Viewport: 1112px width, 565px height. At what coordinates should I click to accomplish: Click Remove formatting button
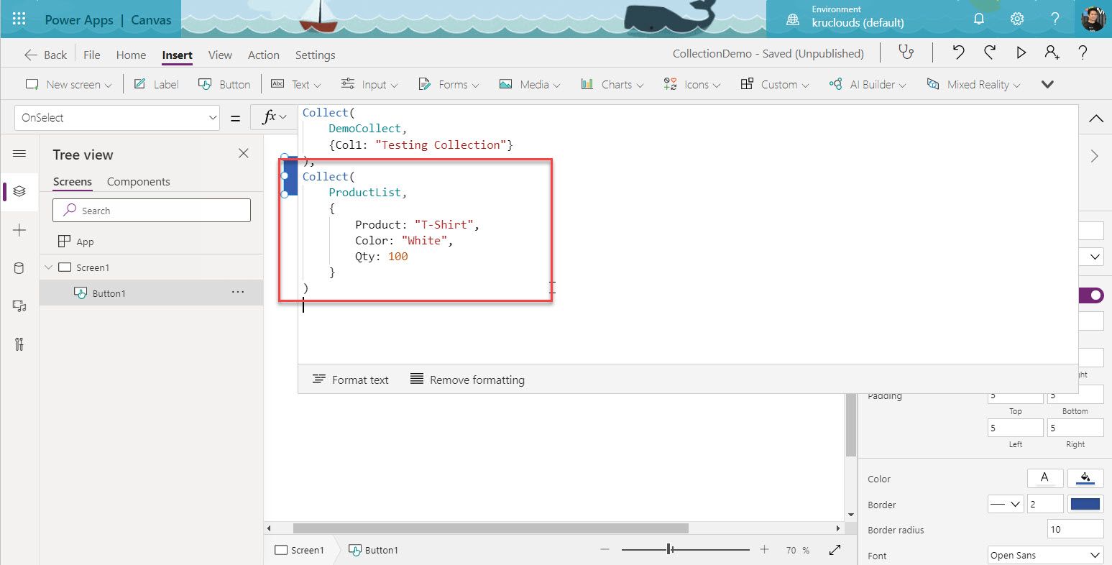467,380
